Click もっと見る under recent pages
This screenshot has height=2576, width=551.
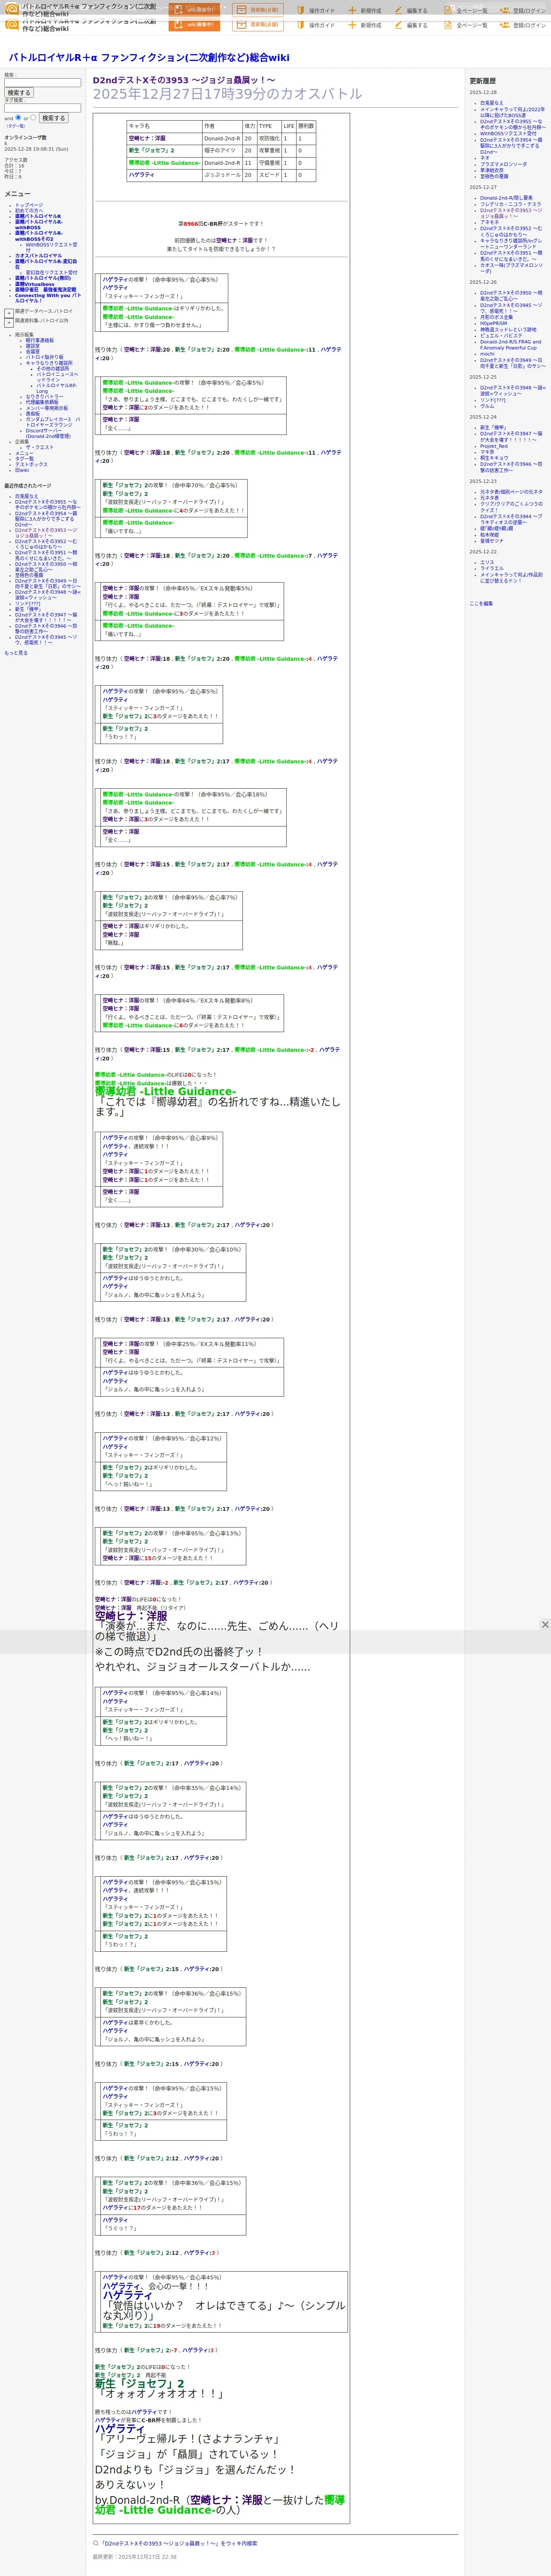coord(16,653)
